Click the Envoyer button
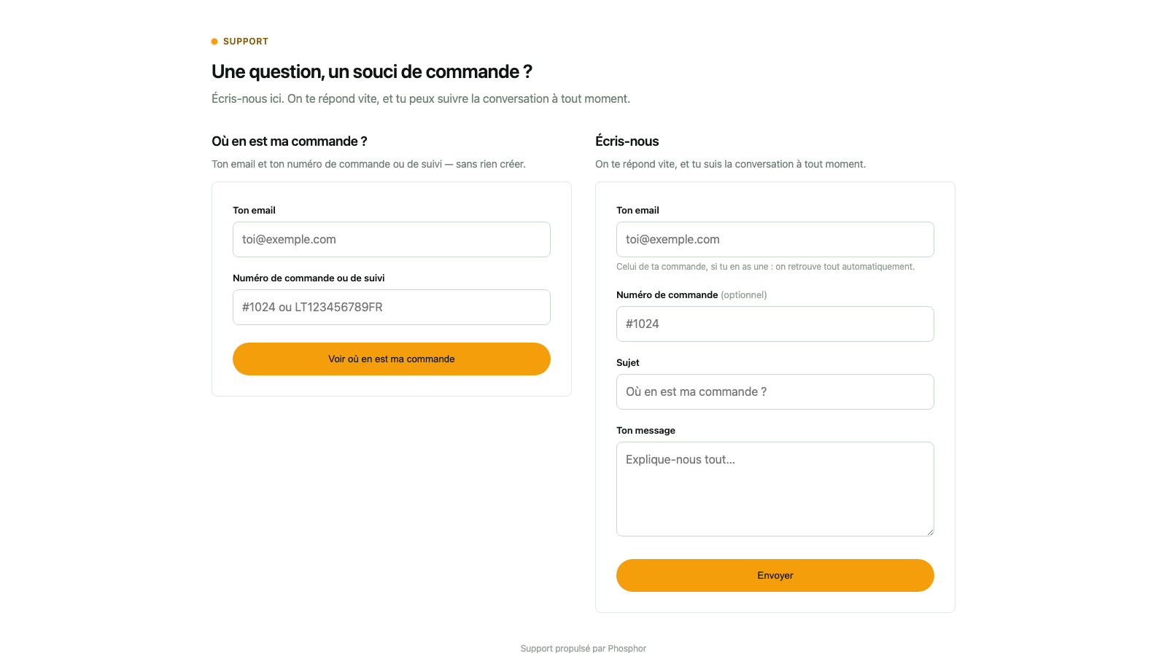Image resolution: width=1167 pixels, height=656 pixels. [x=775, y=575]
